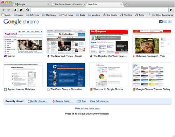
Task: Click the Yahoo! title link
Action: [11, 56]
